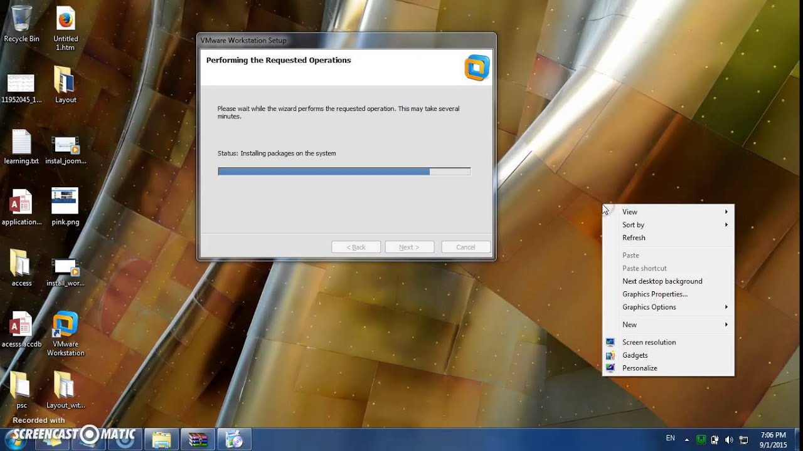Open WinRAR from the taskbar
Image resolution: width=803 pixels, height=451 pixels.
198,439
